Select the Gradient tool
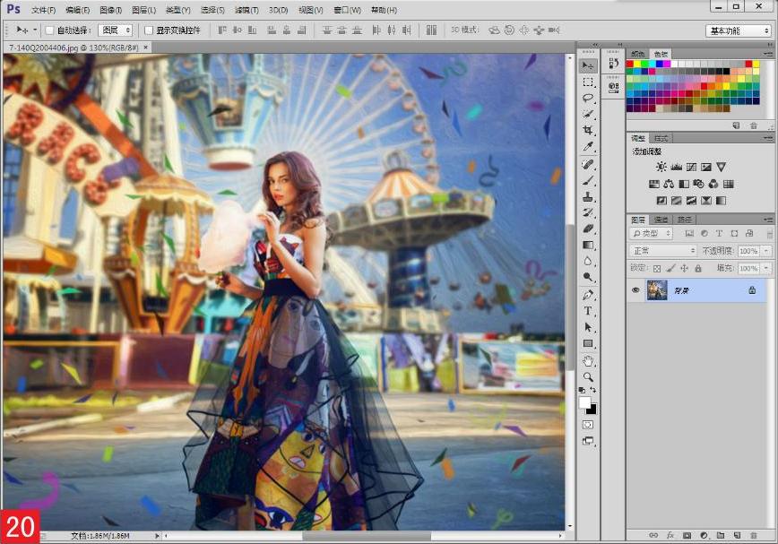Image resolution: width=778 pixels, height=544 pixels. tap(588, 245)
